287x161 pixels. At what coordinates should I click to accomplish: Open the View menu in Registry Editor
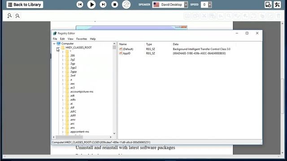[70, 39]
